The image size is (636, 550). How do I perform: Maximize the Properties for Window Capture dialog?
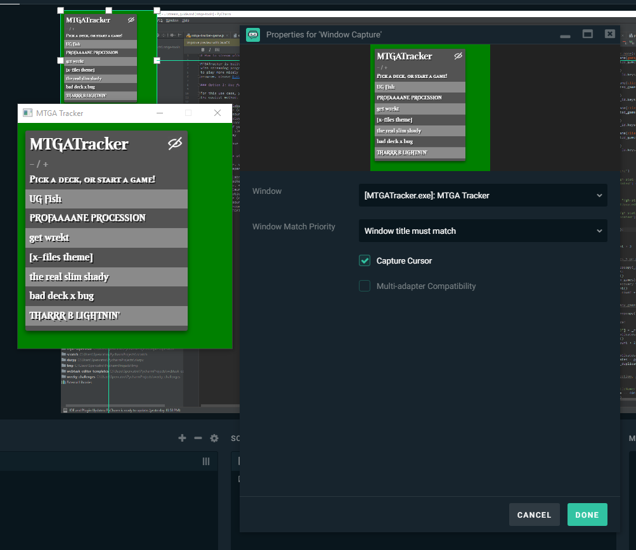tap(588, 34)
